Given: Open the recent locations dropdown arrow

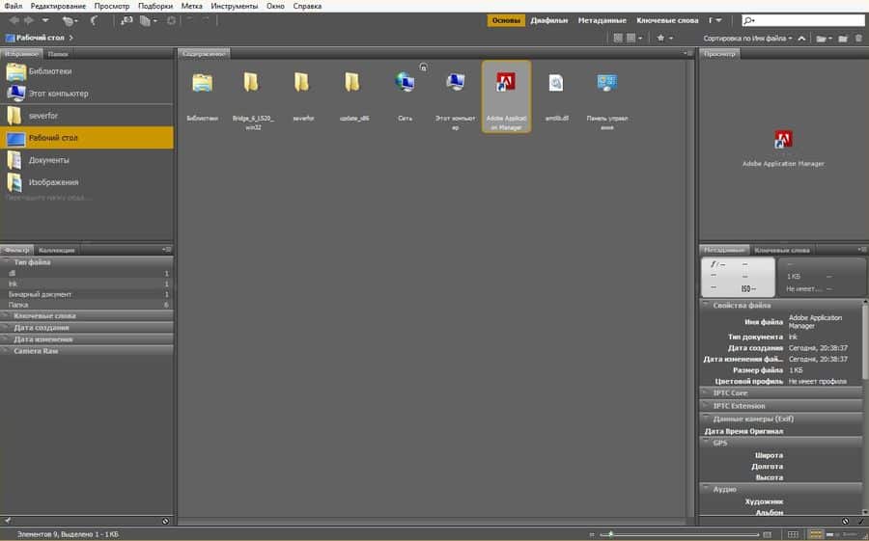Looking at the screenshot, I should (45, 20).
